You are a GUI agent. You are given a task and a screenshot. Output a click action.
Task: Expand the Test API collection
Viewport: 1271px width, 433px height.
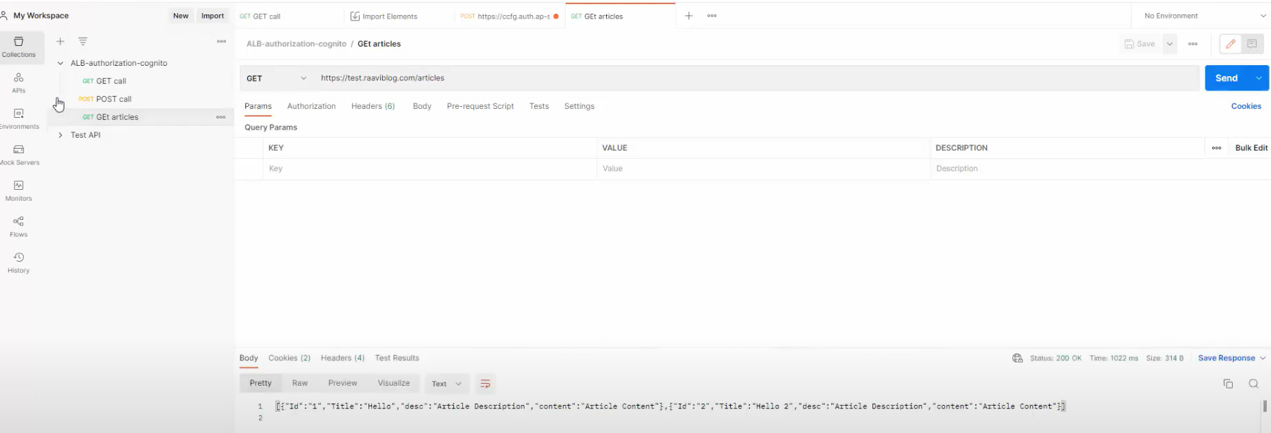[x=60, y=135]
